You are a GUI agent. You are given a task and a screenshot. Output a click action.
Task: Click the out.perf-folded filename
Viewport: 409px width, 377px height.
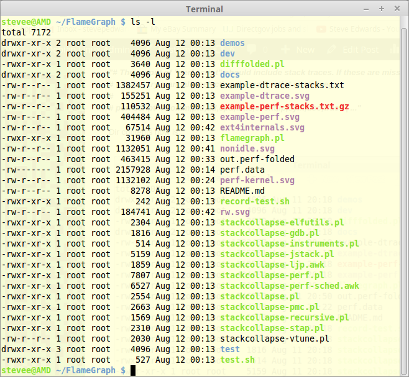(257, 159)
